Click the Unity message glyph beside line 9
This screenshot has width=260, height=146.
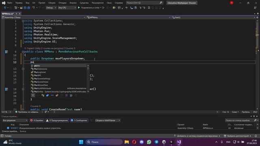pos(6,52)
